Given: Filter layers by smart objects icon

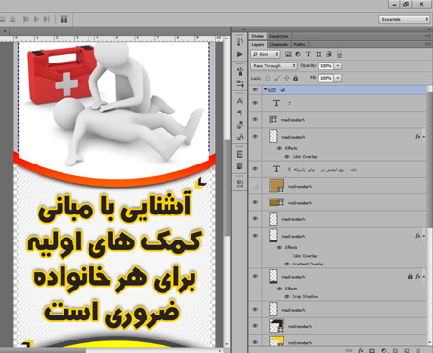Looking at the screenshot, I should coord(329,54).
